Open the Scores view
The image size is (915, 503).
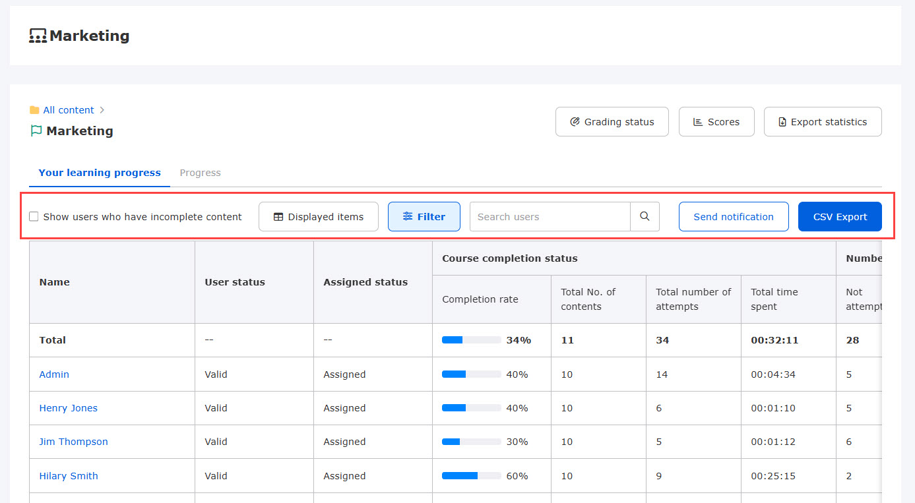tap(716, 122)
